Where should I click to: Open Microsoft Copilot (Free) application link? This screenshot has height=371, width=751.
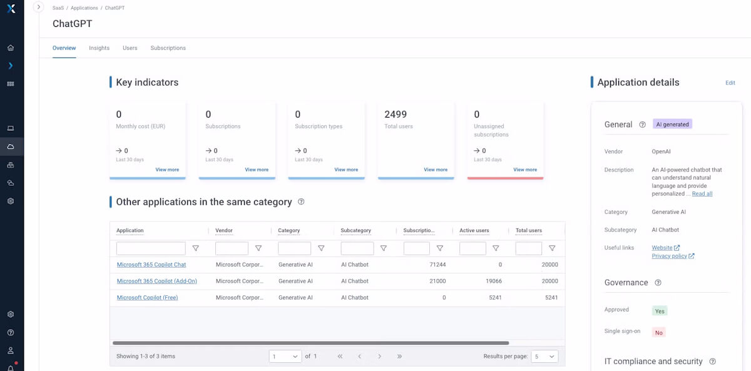(148, 298)
